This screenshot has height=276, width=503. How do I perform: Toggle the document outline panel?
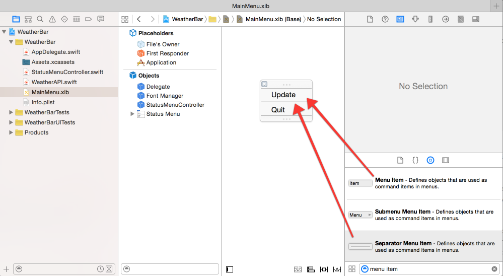click(x=230, y=269)
